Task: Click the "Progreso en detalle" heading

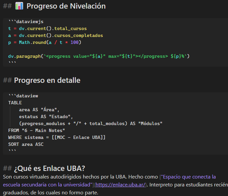Action: coord(47,80)
